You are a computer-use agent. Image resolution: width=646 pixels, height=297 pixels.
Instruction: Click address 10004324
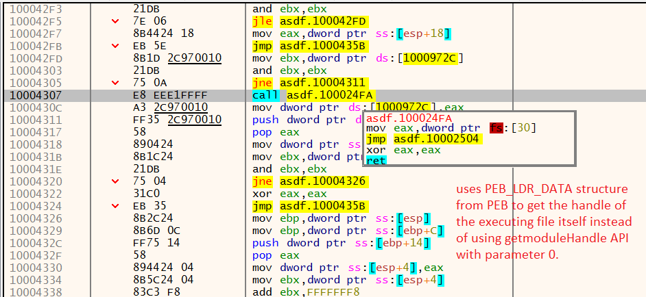click(x=36, y=206)
